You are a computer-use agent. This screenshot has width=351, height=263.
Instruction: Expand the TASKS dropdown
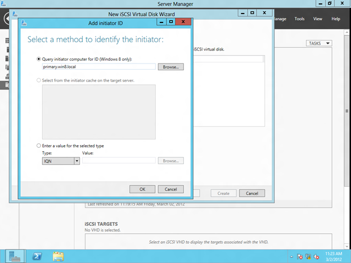coord(319,43)
